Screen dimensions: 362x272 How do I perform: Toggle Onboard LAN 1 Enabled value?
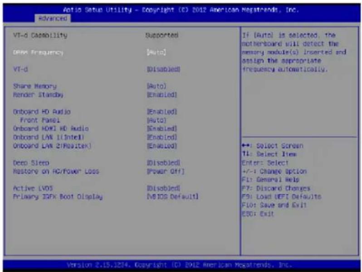coord(162,137)
